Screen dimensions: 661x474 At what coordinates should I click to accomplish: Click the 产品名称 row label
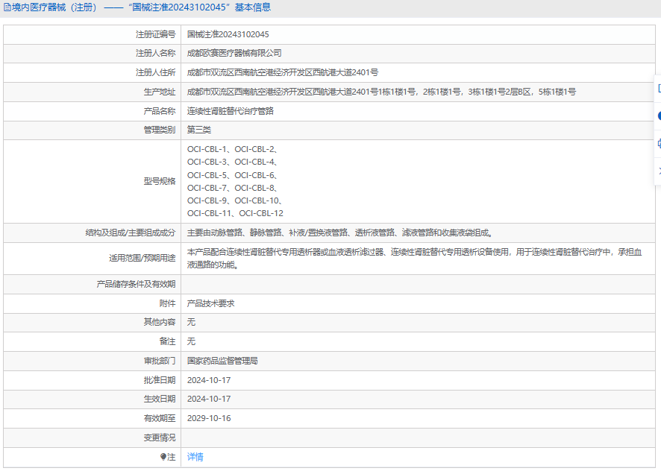pyautogui.click(x=160, y=111)
